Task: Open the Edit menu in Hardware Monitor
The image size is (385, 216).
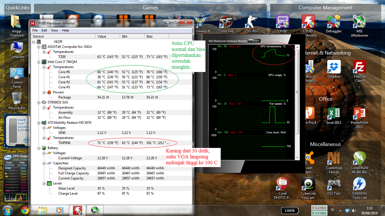Action: click(x=44, y=30)
